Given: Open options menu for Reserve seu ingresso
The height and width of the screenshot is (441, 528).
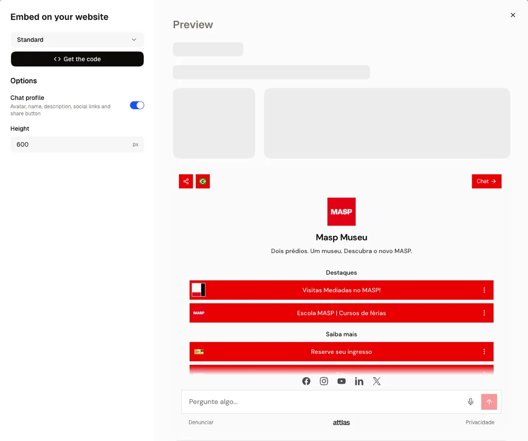Looking at the screenshot, I should (x=484, y=351).
